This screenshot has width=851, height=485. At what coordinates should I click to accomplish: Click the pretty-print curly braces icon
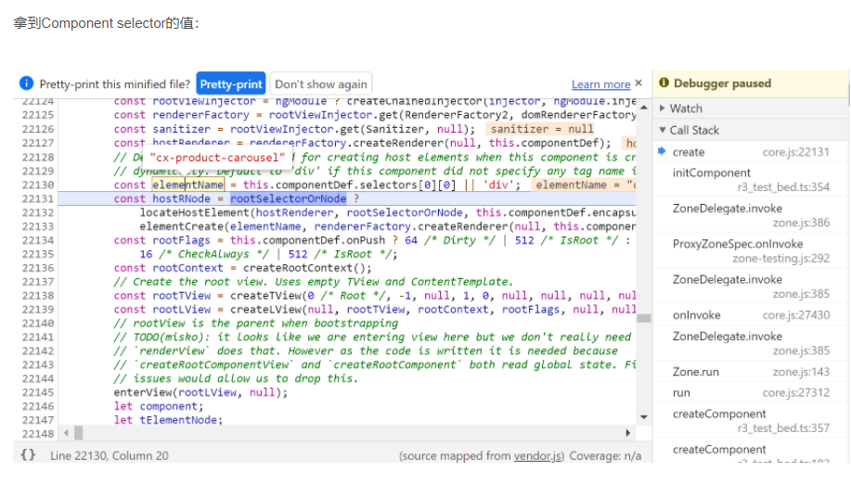coord(28,455)
